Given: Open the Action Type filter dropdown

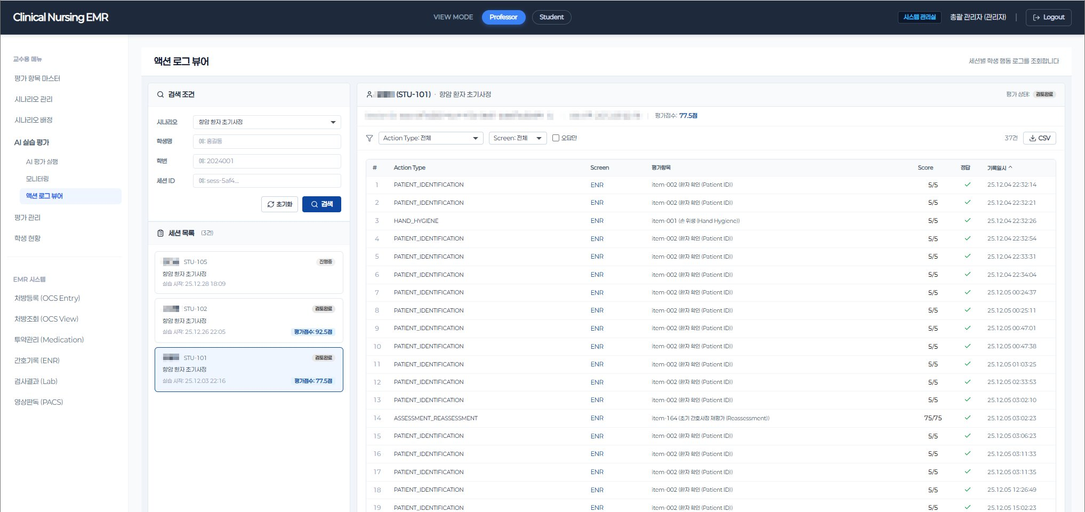Looking at the screenshot, I should 431,138.
